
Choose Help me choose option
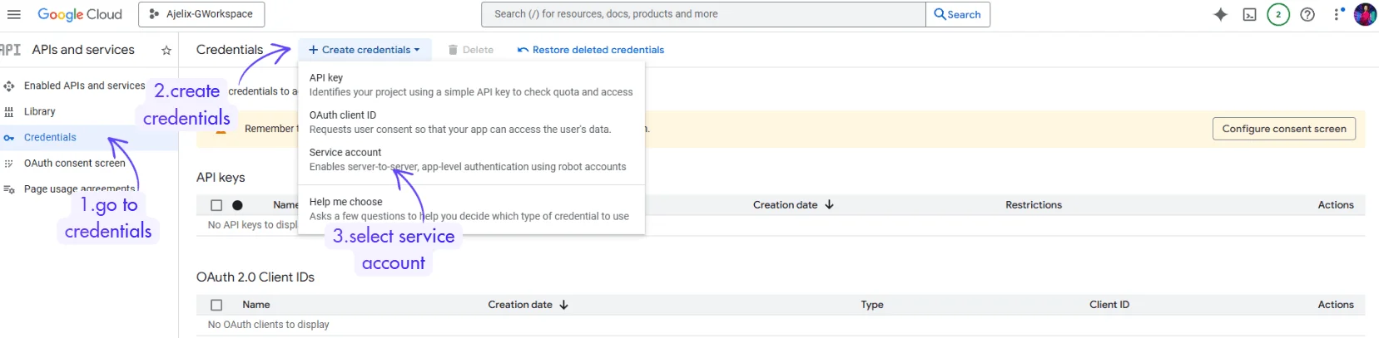pos(471,208)
